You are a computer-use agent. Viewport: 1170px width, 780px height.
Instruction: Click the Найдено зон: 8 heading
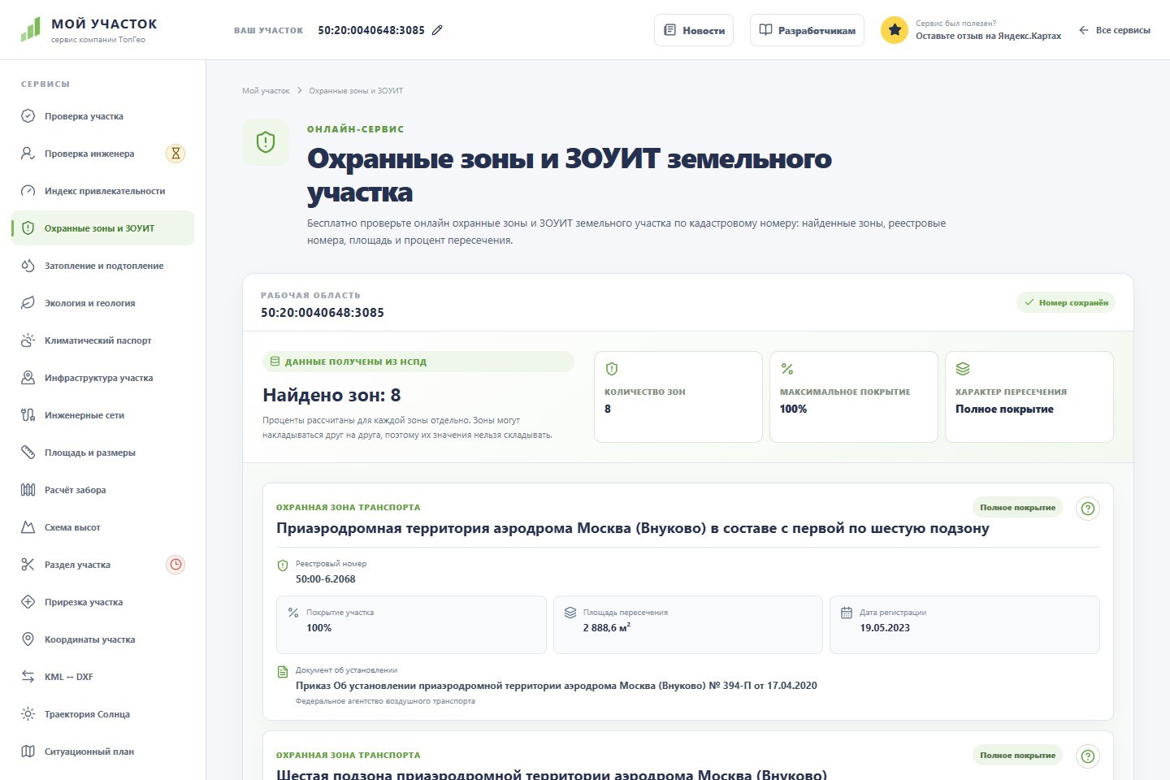(331, 396)
